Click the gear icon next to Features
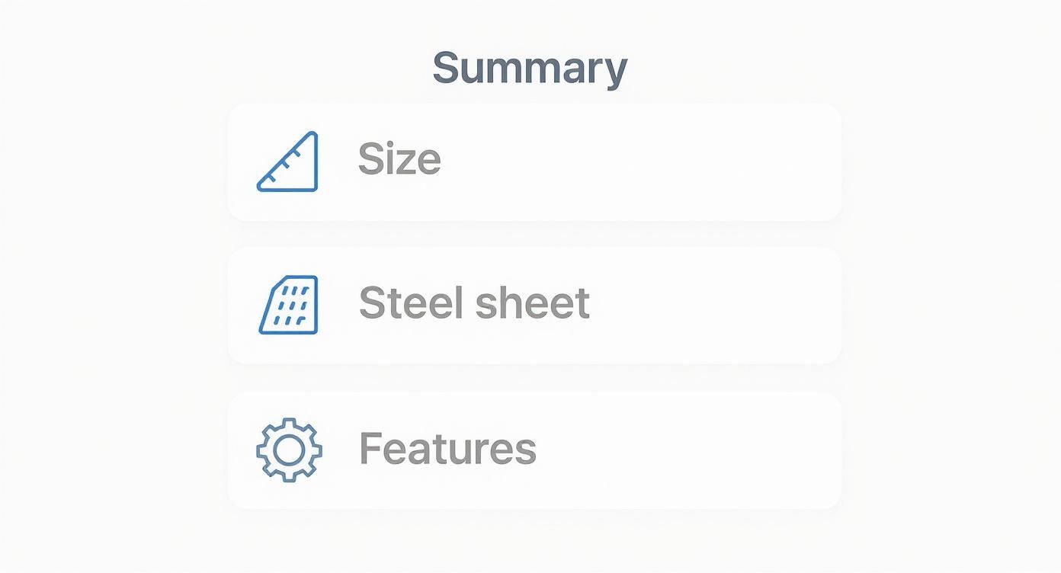 tap(288, 449)
